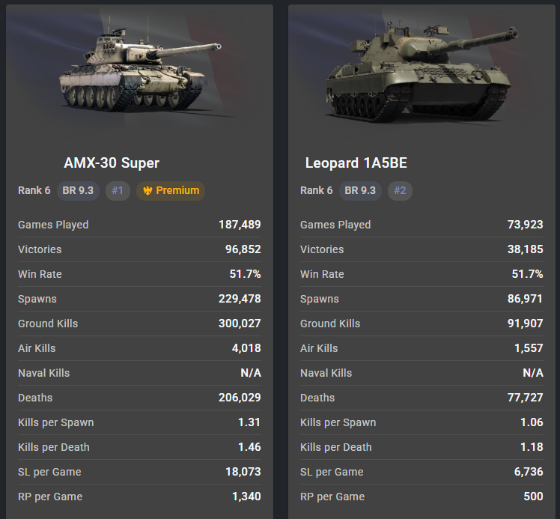Open the AMX-30 Super tank image
The image size is (560, 519).
click(140, 67)
